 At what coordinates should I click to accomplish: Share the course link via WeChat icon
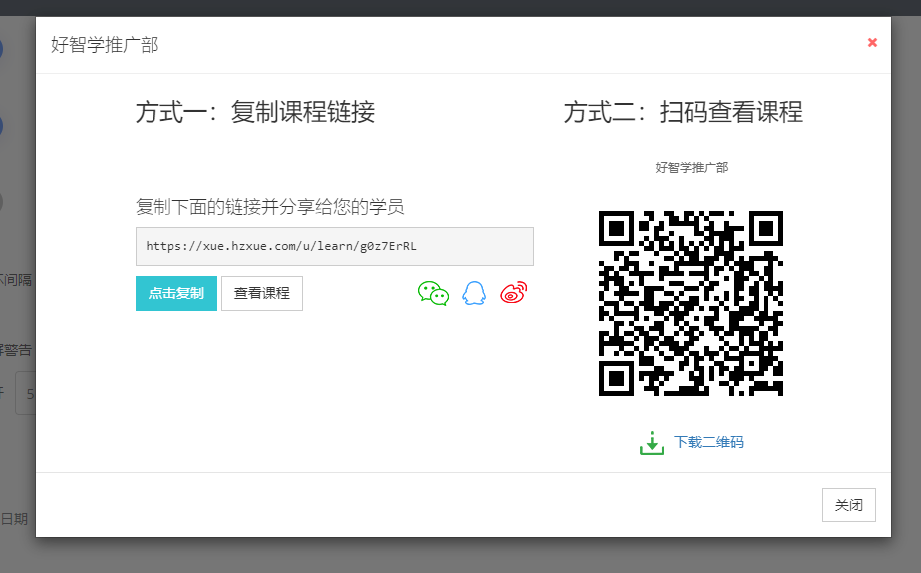click(433, 294)
